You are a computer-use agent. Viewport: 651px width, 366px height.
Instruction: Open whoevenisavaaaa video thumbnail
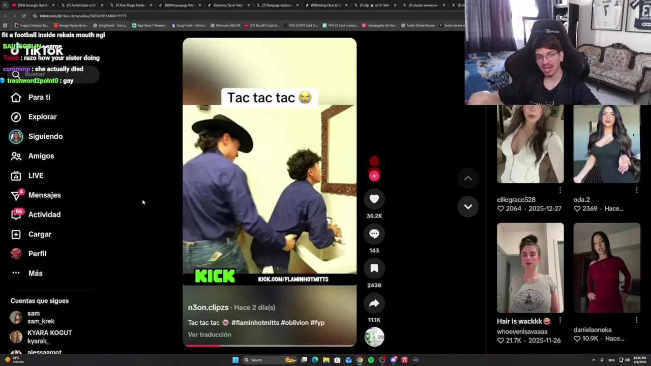tap(530, 268)
